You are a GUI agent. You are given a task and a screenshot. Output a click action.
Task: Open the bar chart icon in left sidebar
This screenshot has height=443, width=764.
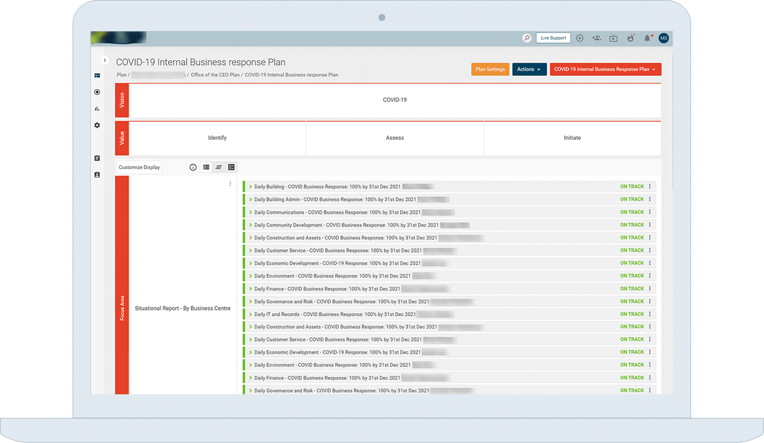(x=97, y=109)
